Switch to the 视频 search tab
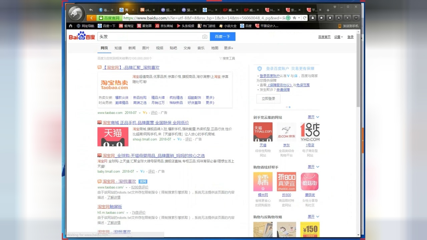The height and width of the screenshot is (240, 427). pyautogui.click(x=159, y=48)
